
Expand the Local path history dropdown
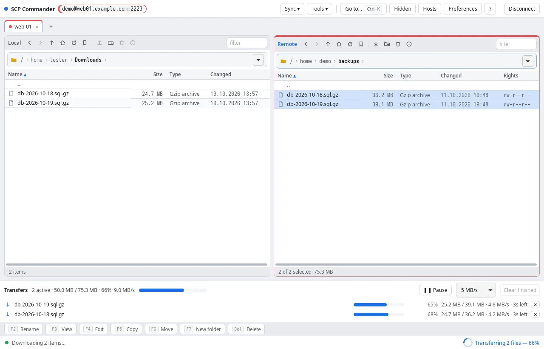tap(258, 60)
